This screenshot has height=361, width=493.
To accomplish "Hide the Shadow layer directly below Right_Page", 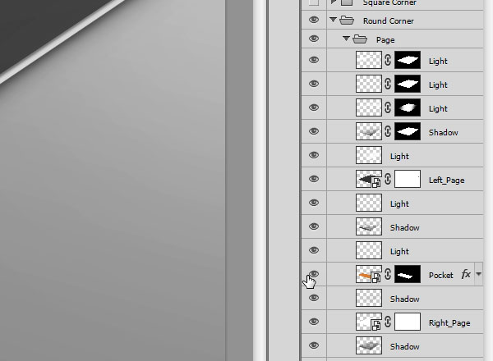I will [x=314, y=345].
